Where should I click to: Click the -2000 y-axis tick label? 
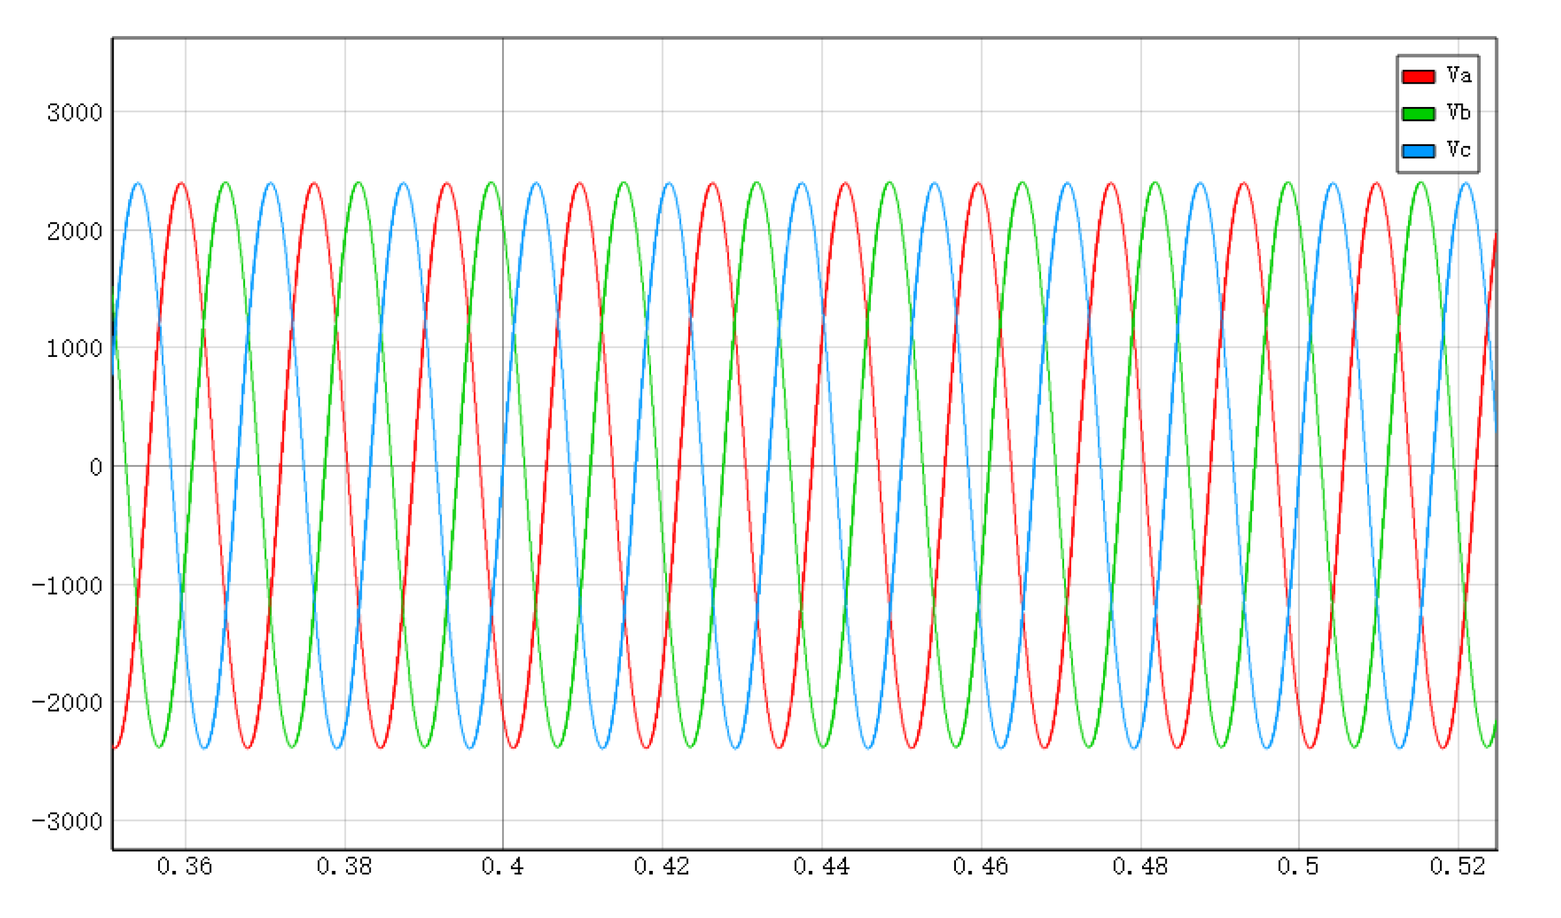[67, 703]
